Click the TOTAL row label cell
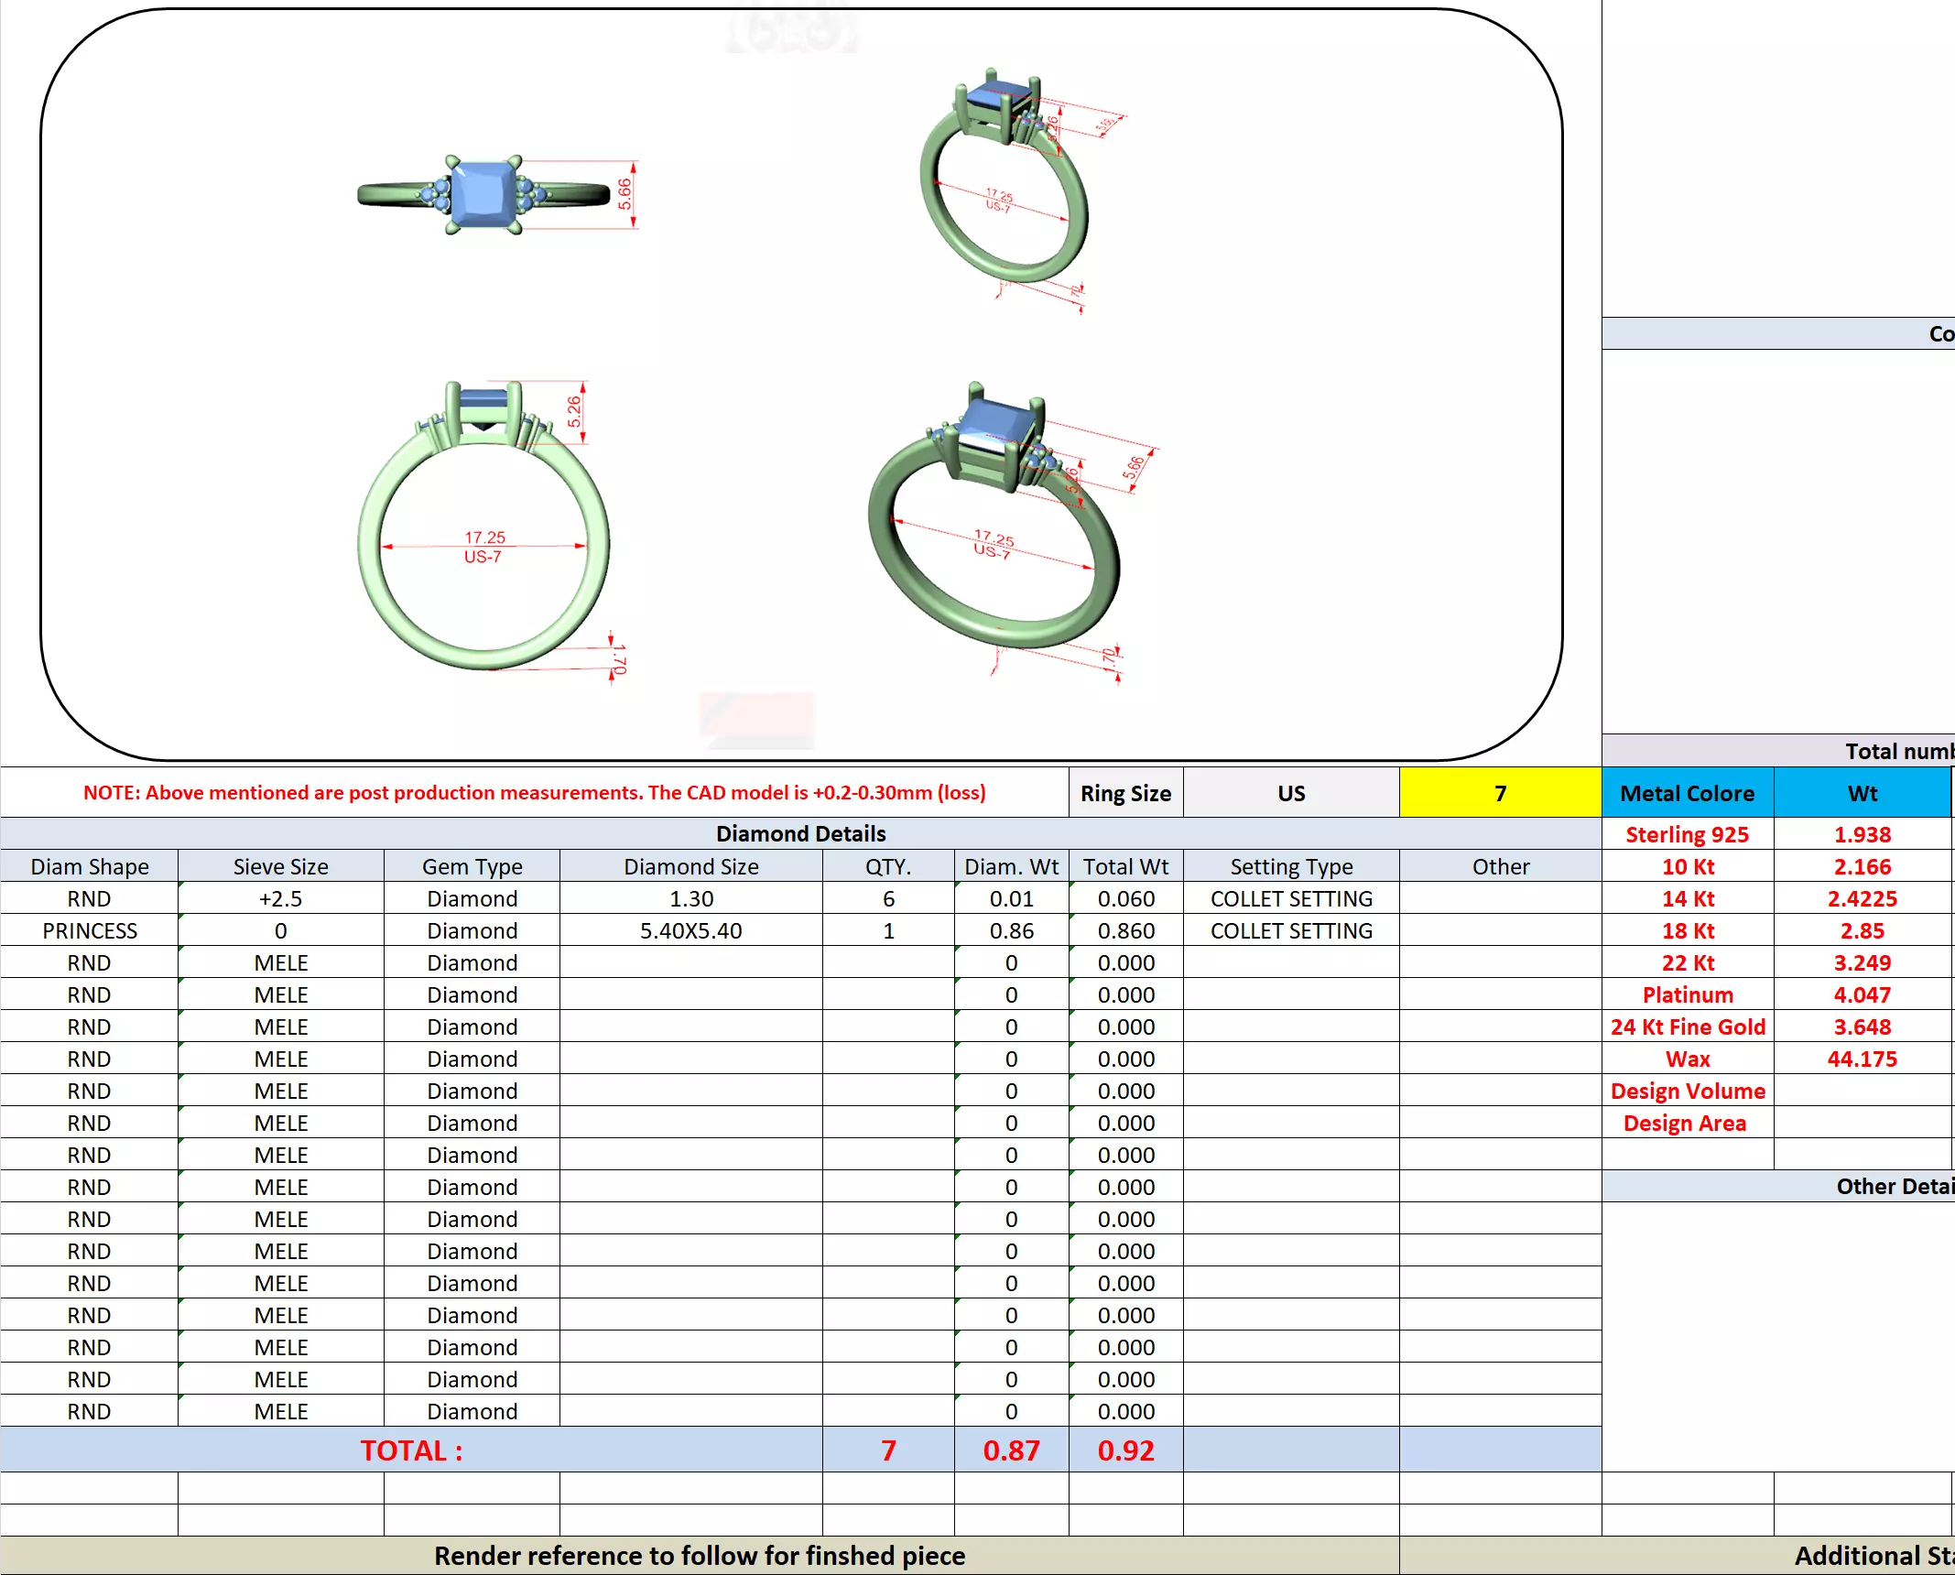This screenshot has width=1955, height=1575. coord(411,1450)
